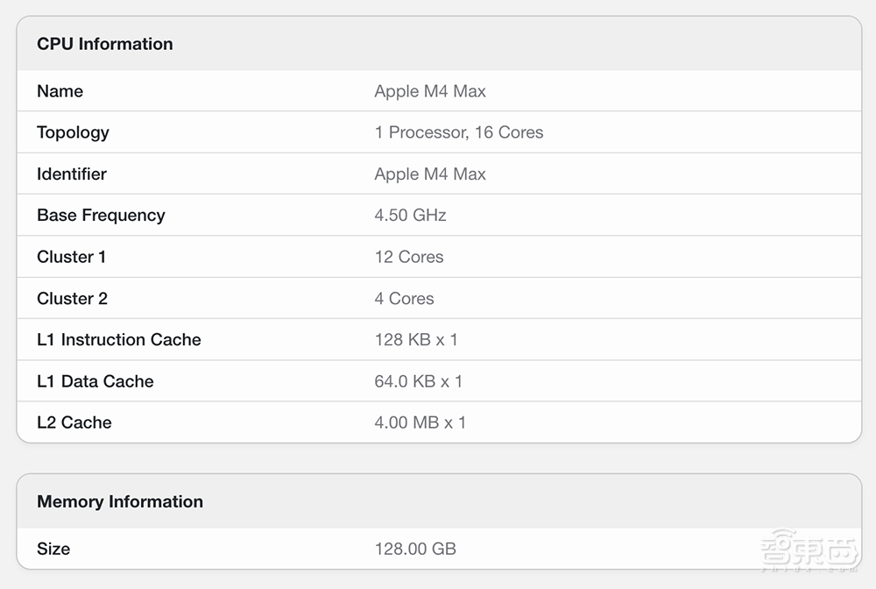Click the L1 Data Cache label
876x589 pixels.
95,381
